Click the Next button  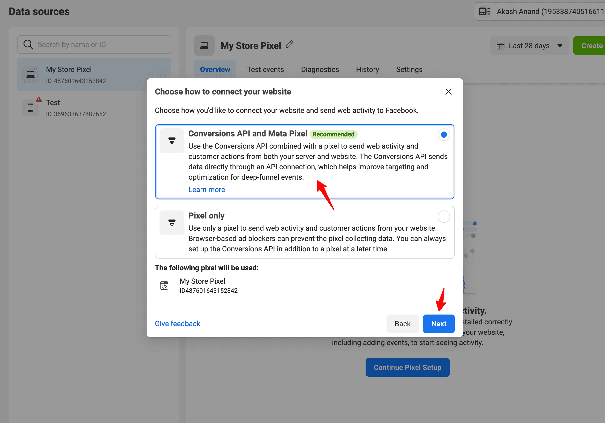pos(438,324)
